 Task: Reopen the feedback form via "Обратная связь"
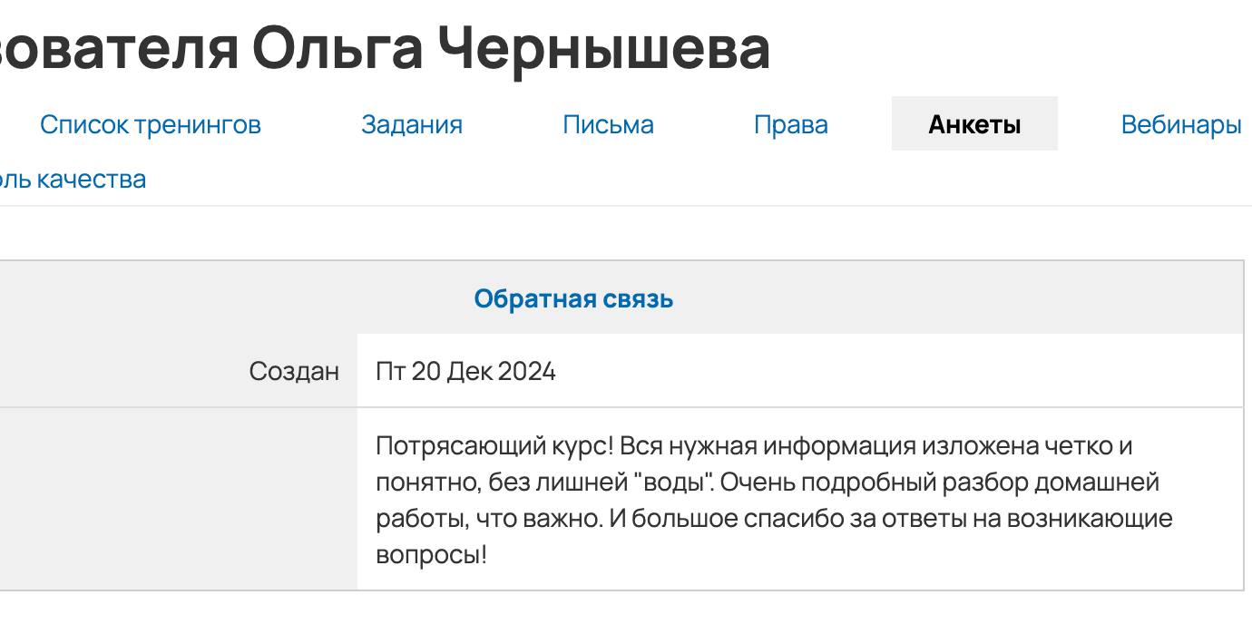point(572,298)
